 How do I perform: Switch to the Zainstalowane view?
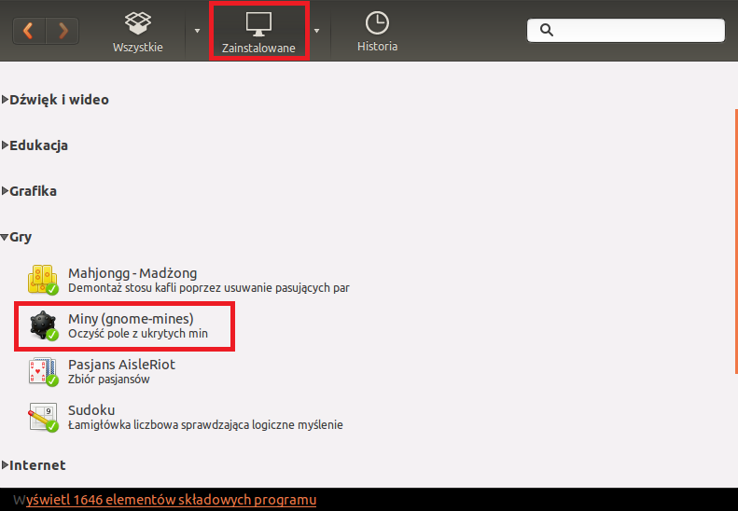point(258,32)
